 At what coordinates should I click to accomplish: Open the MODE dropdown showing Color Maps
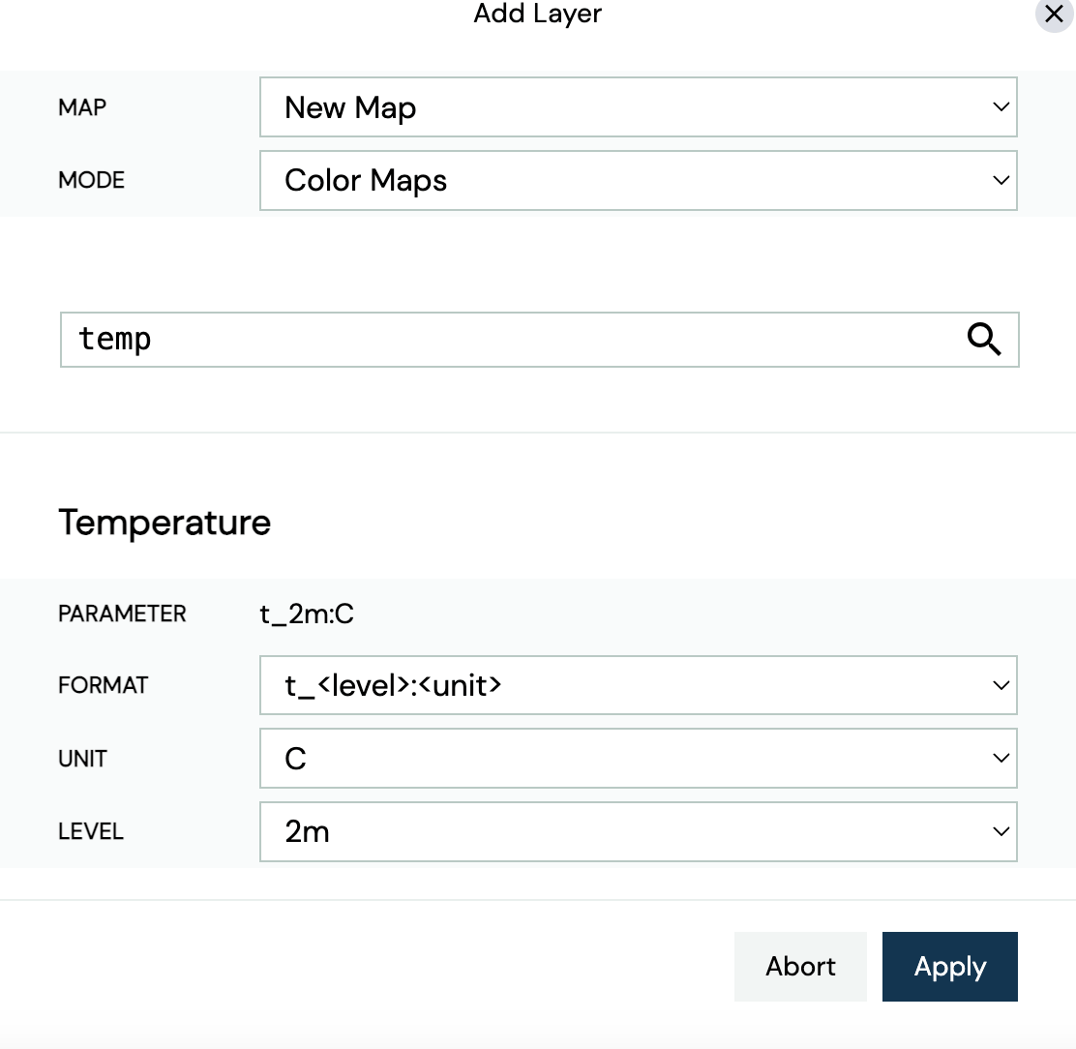click(x=639, y=180)
